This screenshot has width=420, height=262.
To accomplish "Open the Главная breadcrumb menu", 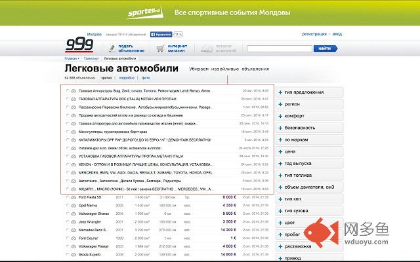I will (x=72, y=58).
